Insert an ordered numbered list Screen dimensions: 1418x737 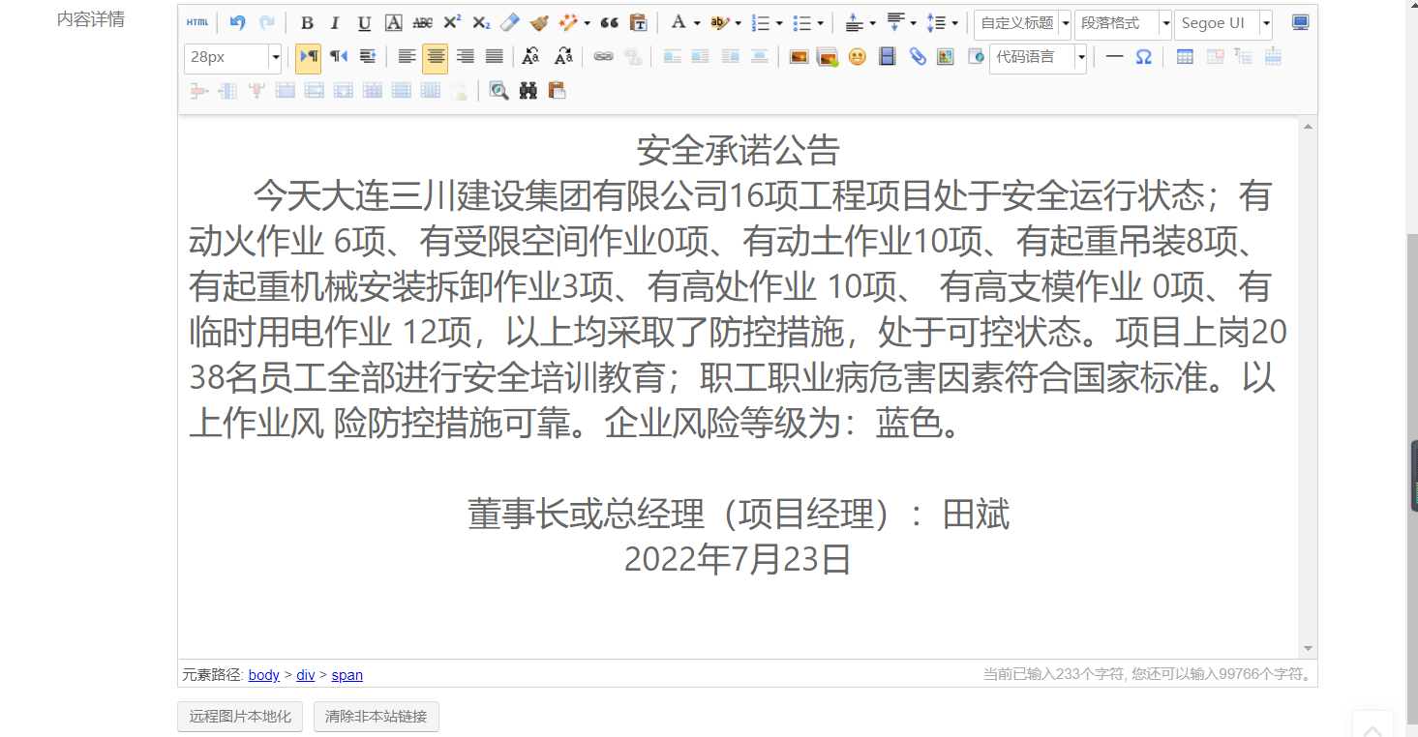tap(760, 23)
